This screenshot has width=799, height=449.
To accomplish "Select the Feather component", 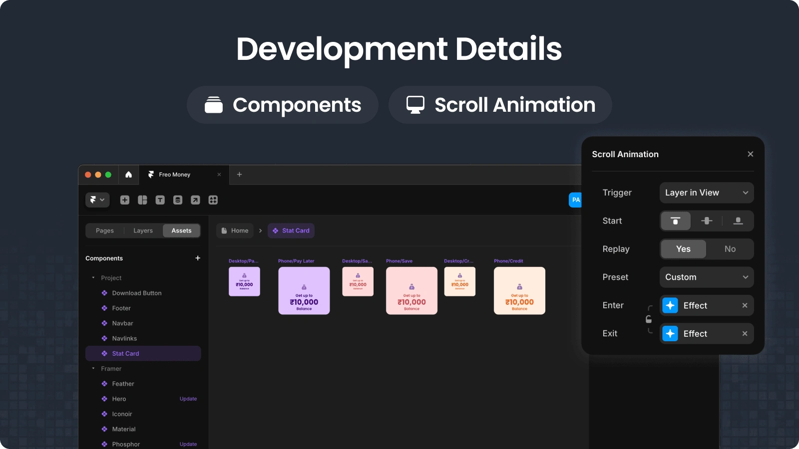I will 143,384.
